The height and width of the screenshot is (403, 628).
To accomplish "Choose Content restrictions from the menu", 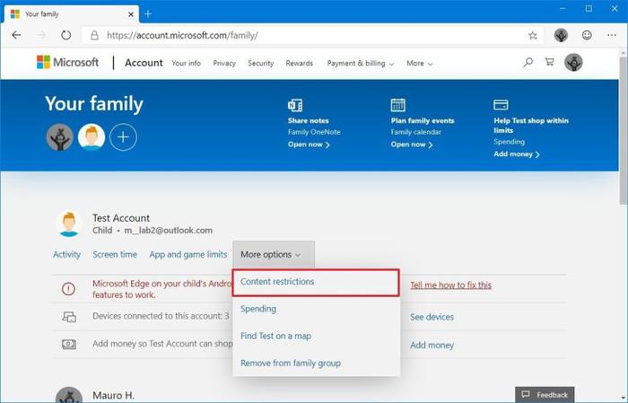I will click(316, 283).
